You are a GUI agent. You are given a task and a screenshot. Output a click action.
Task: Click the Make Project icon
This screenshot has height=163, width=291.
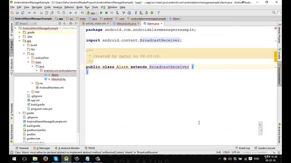point(82,13)
